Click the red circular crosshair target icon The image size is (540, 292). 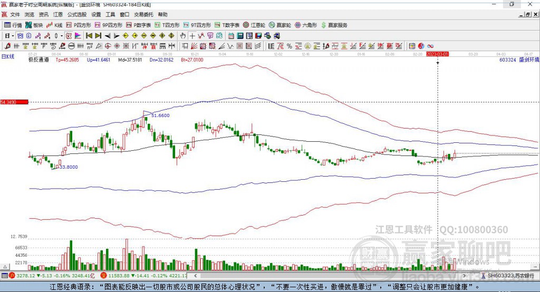(x=108, y=46)
